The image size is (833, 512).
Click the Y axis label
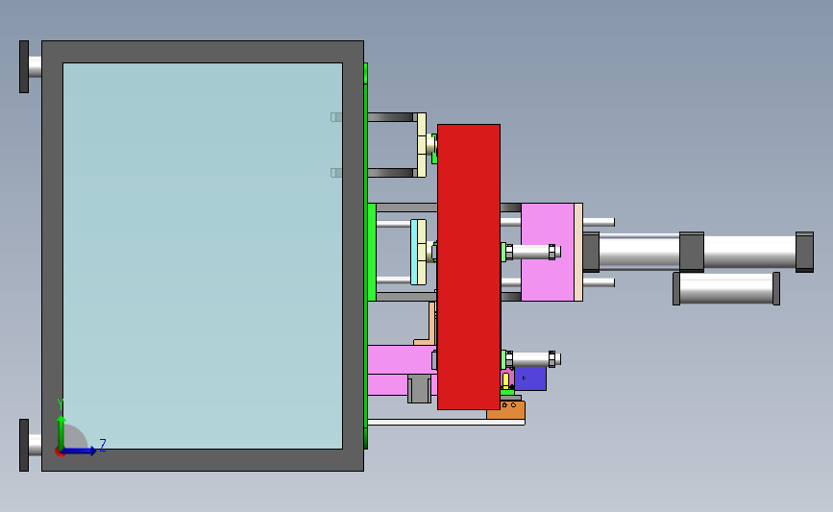[61, 404]
